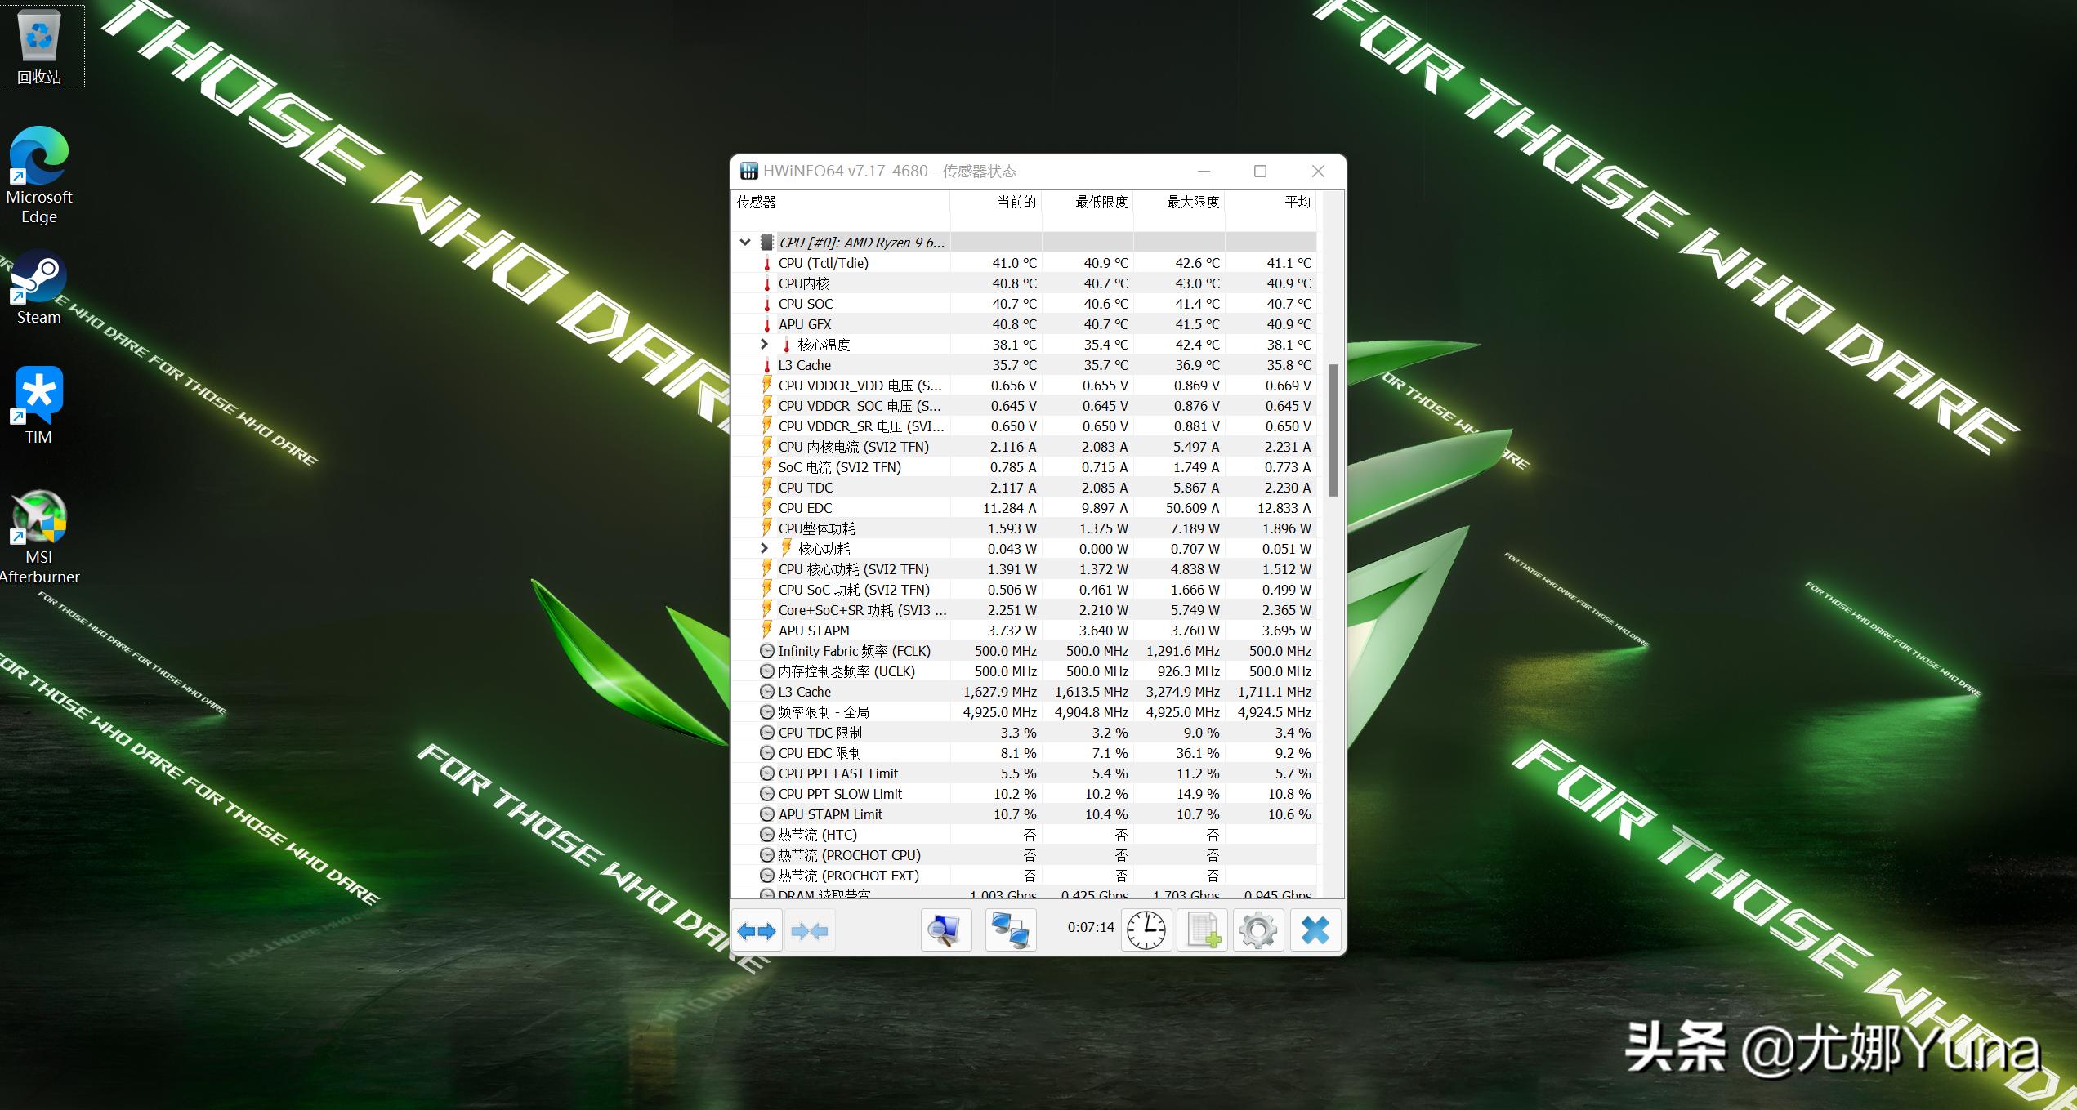
Task: Expand window layout with the outward arrows icon
Action: click(756, 930)
